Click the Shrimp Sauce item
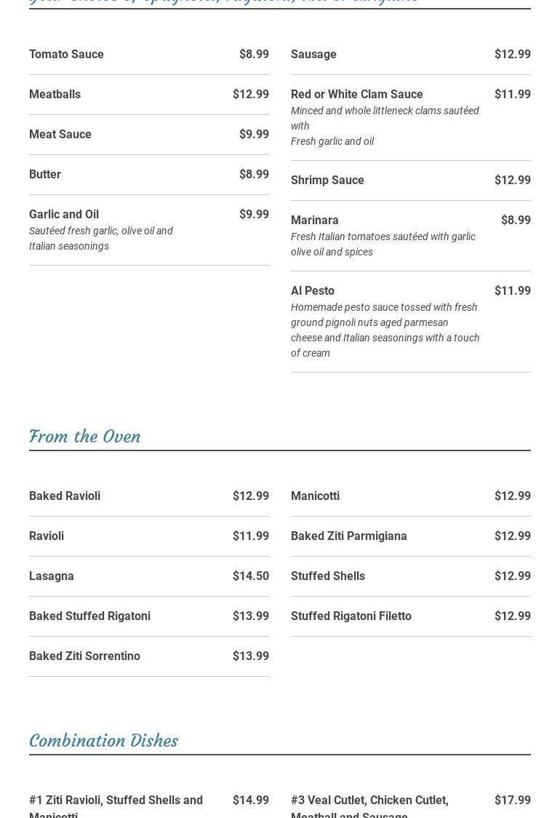This screenshot has height=818, width=560. click(x=327, y=180)
